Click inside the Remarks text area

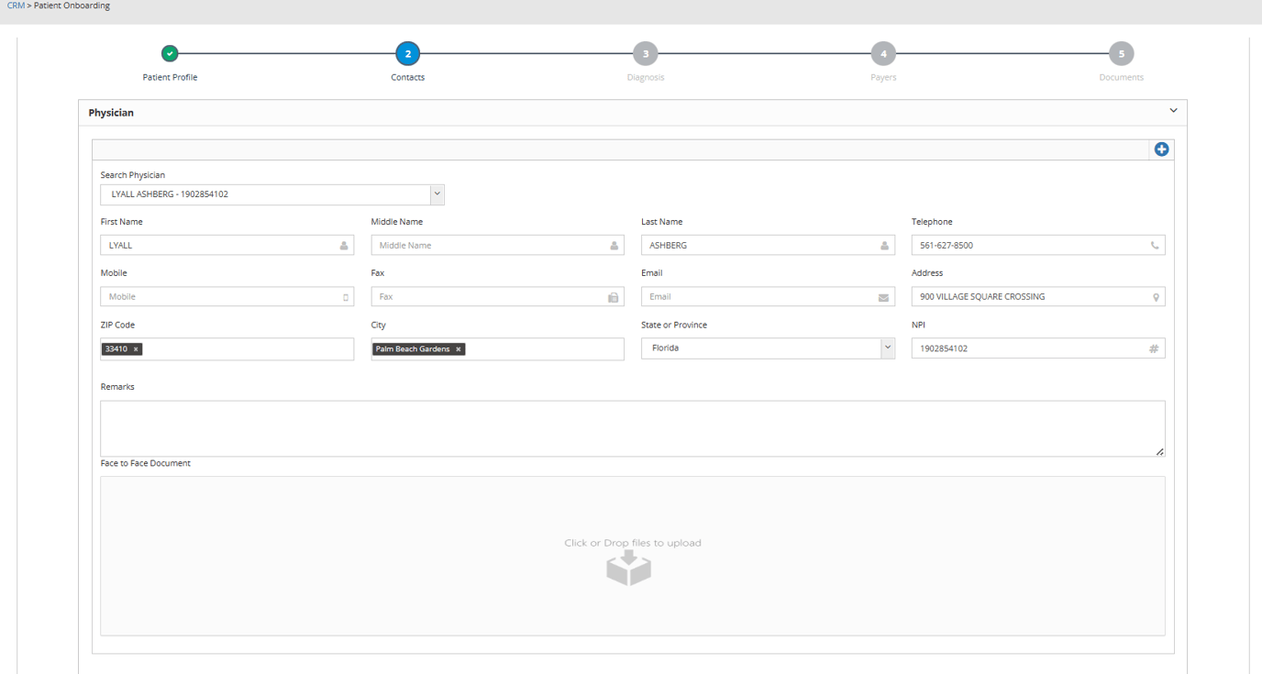[x=632, y=428]
